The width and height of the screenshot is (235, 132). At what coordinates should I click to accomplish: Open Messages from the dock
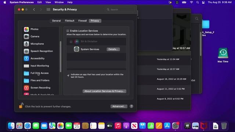coord(36,126)
